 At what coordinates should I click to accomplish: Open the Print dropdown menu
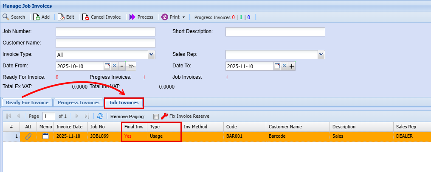pyautogui.click(x=175, y=17)
